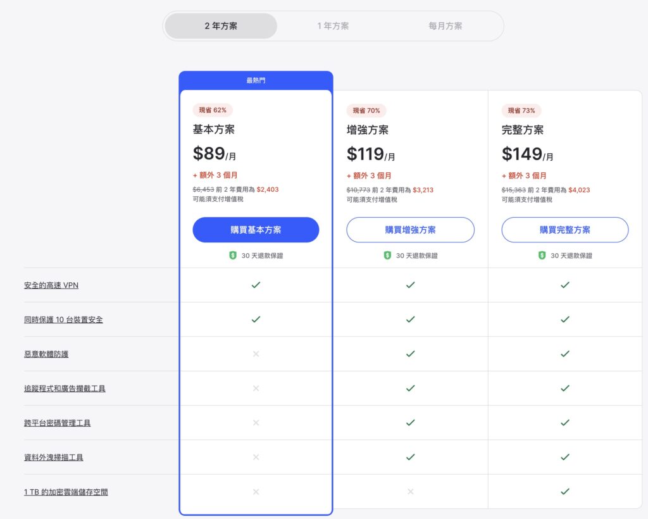Click + 額外 3 個月 under the $119 price
This screenshot has height=519, width=648.
(369, 175)
